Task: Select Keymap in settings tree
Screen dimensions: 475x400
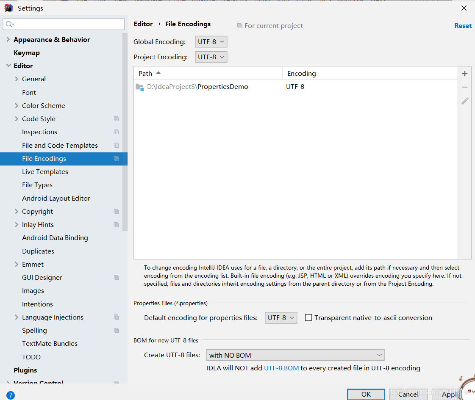Action: point(27,52)
